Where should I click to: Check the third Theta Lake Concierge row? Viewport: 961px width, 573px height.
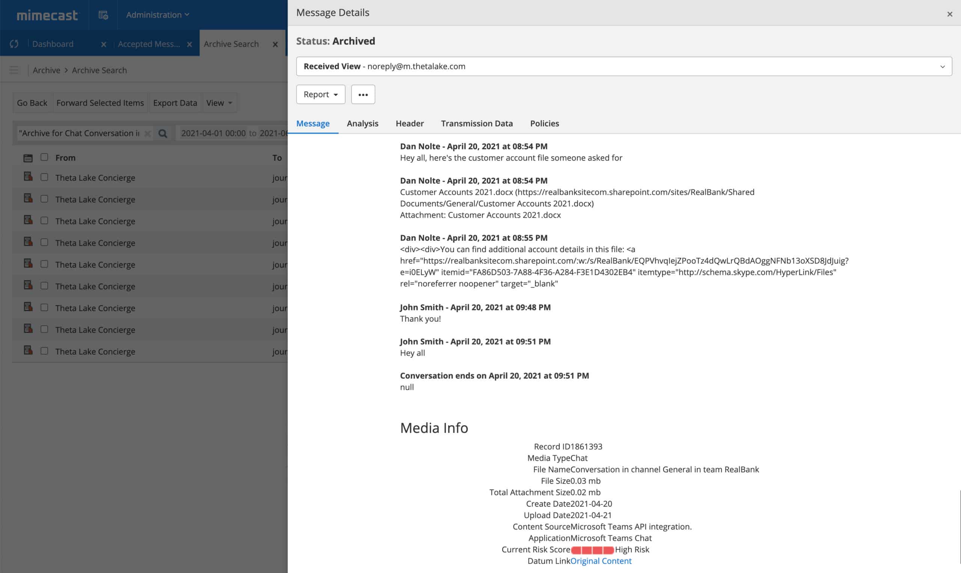(x=44, y=220)
